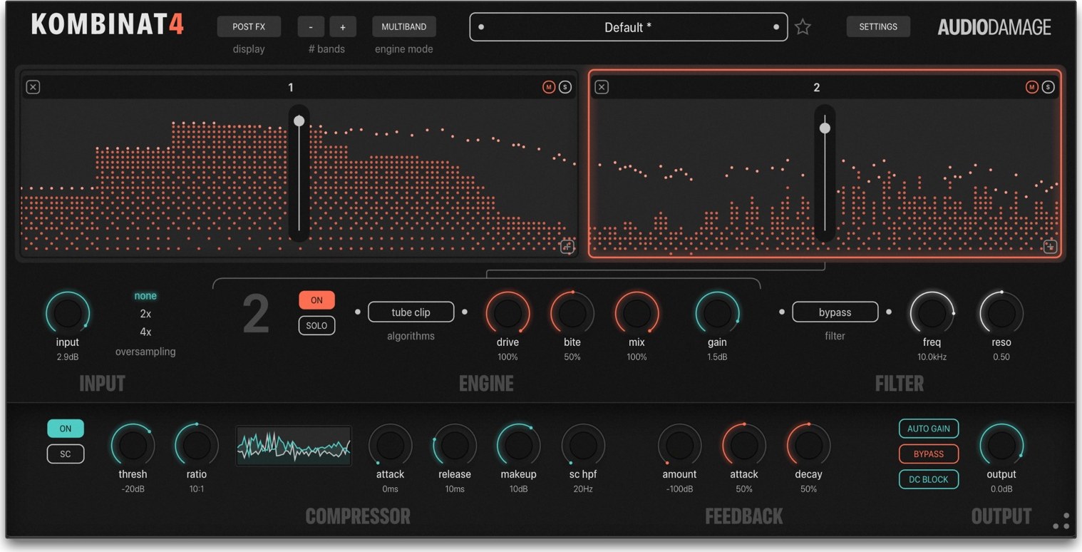The height and width of the screenshot is (552, 1082).
Task: Click the 10.0kHz freq value
Action: point(932,357)
